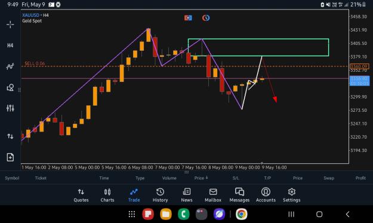Select the crosshair cursor tool
Viewport: 373px width, 223px height.
(10, 25)
